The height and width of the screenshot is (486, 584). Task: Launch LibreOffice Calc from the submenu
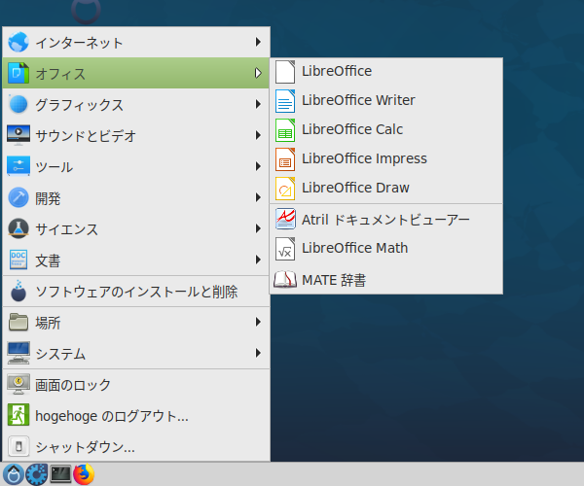[x=386, y=130]
